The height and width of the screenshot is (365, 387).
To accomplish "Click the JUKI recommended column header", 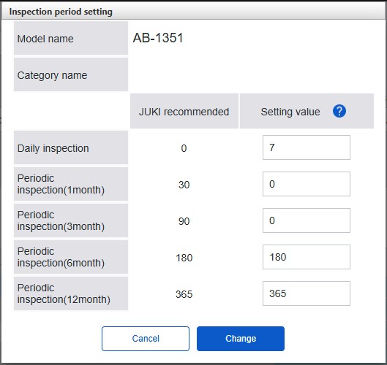I will click(x=184, y=111).
